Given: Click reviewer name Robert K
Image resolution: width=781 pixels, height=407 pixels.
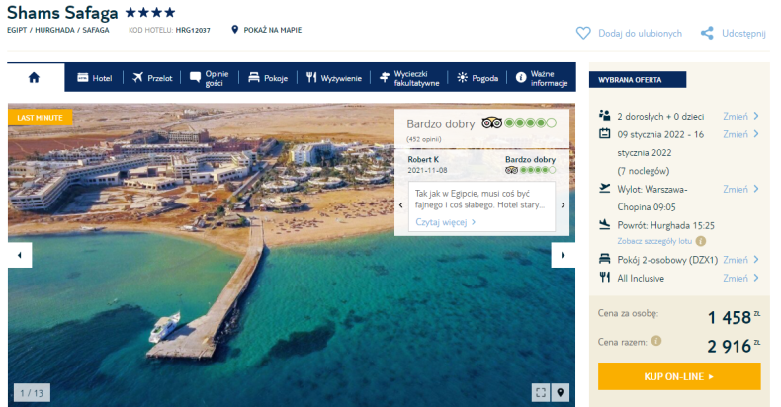Looking at the screenshot, I should pyautogui.click(x=423, y=160).
